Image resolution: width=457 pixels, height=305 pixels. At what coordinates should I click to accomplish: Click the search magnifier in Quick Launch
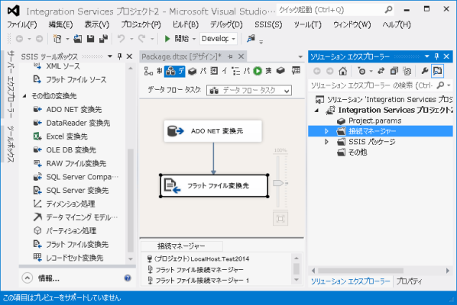click(x=388, y=10)
